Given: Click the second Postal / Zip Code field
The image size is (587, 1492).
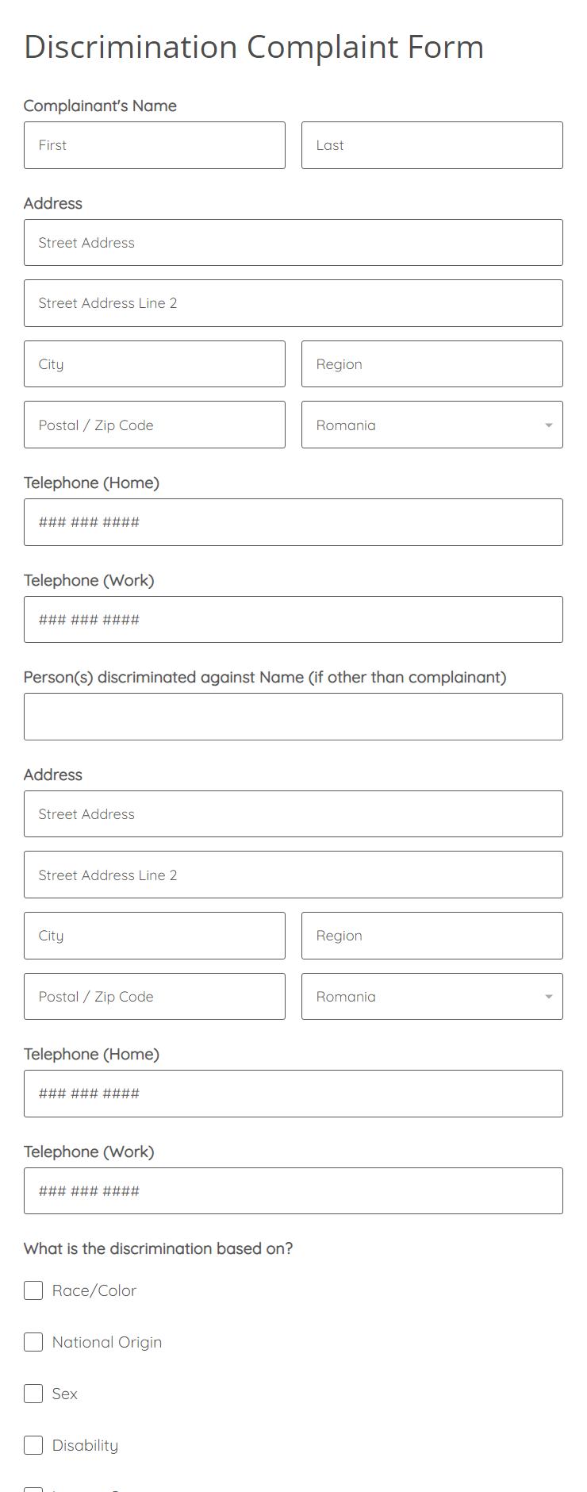Looking at the screenshot, I should [155, 996].
